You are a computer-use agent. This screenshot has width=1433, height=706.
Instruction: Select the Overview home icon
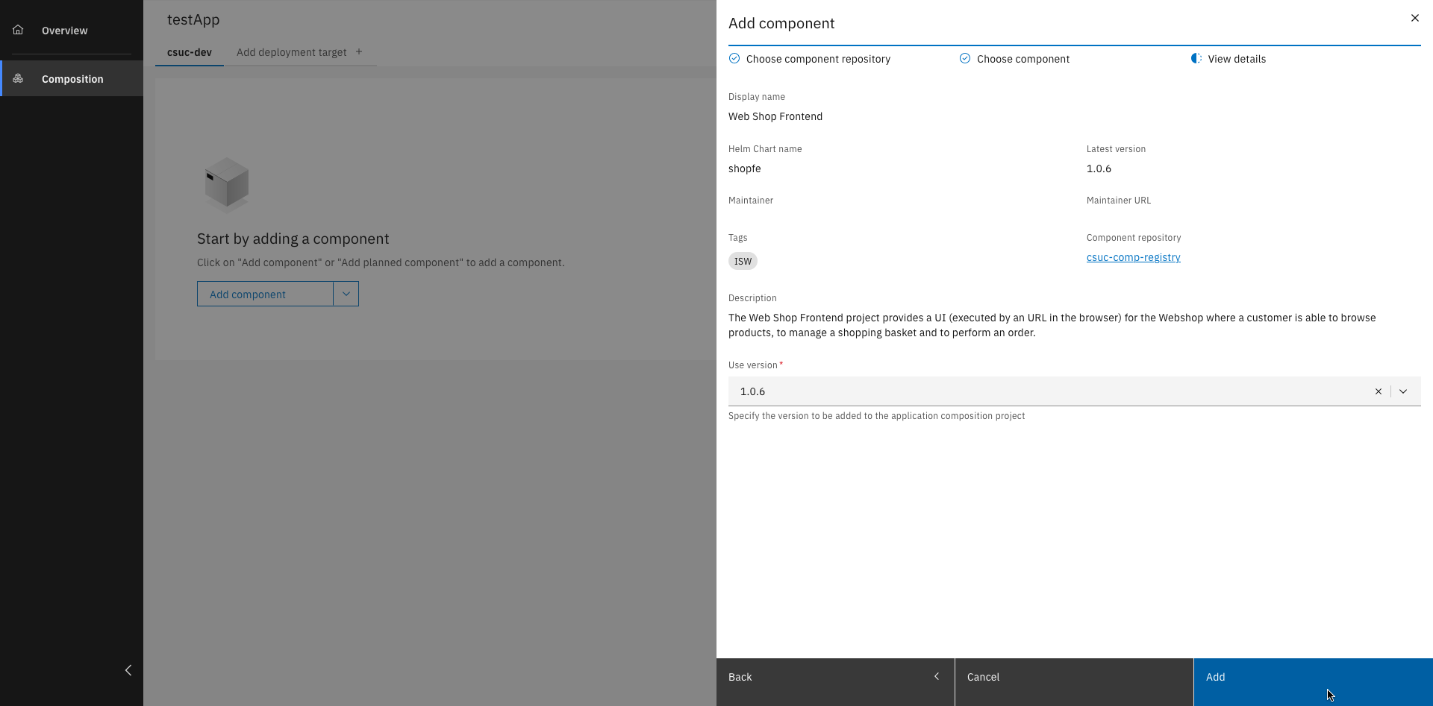click(18, 30)
